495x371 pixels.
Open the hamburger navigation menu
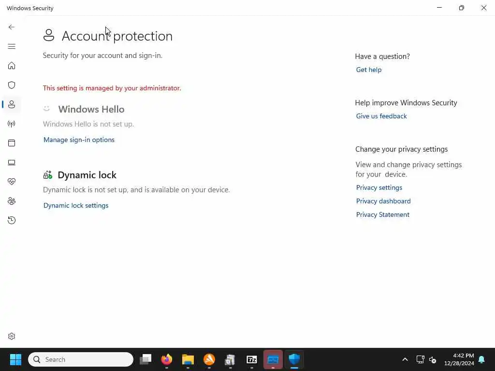pyautogui.click(x=12, y=47)
